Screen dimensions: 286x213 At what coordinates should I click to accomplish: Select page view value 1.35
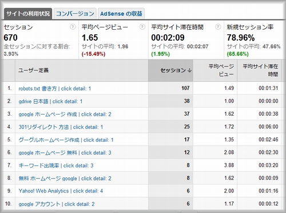point(229,140)
